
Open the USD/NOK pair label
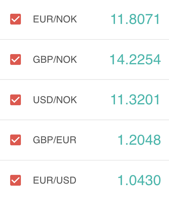point(55,100)
